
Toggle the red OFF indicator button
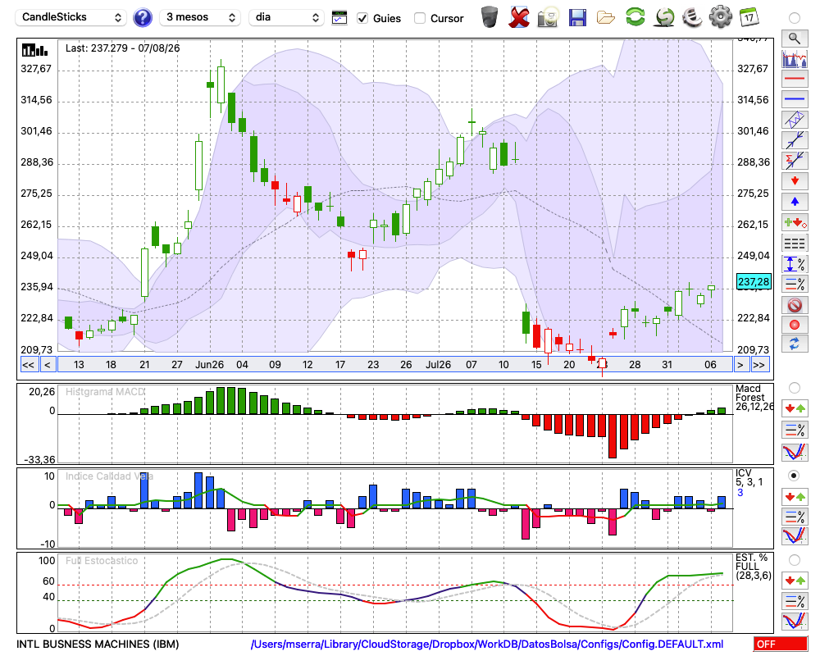781,644
